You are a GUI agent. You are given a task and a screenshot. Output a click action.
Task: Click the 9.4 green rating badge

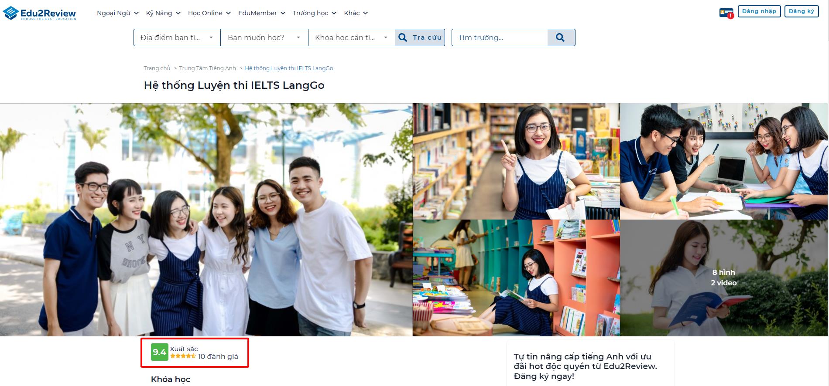(x=159, y=352)
